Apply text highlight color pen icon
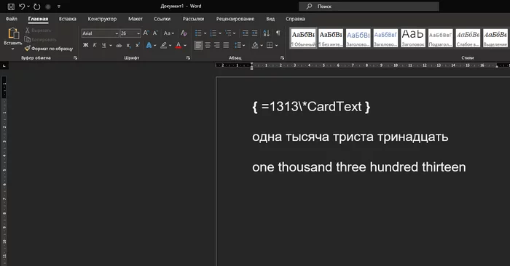 [164, 45]
